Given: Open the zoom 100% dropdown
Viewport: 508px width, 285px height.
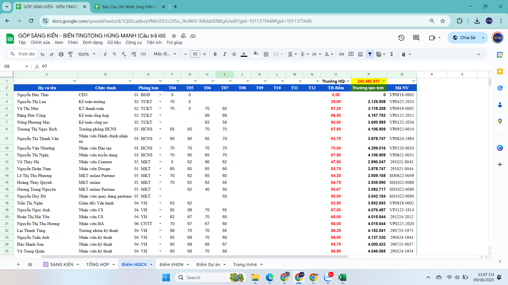Looking at the screenshot, I should point(87,54).
